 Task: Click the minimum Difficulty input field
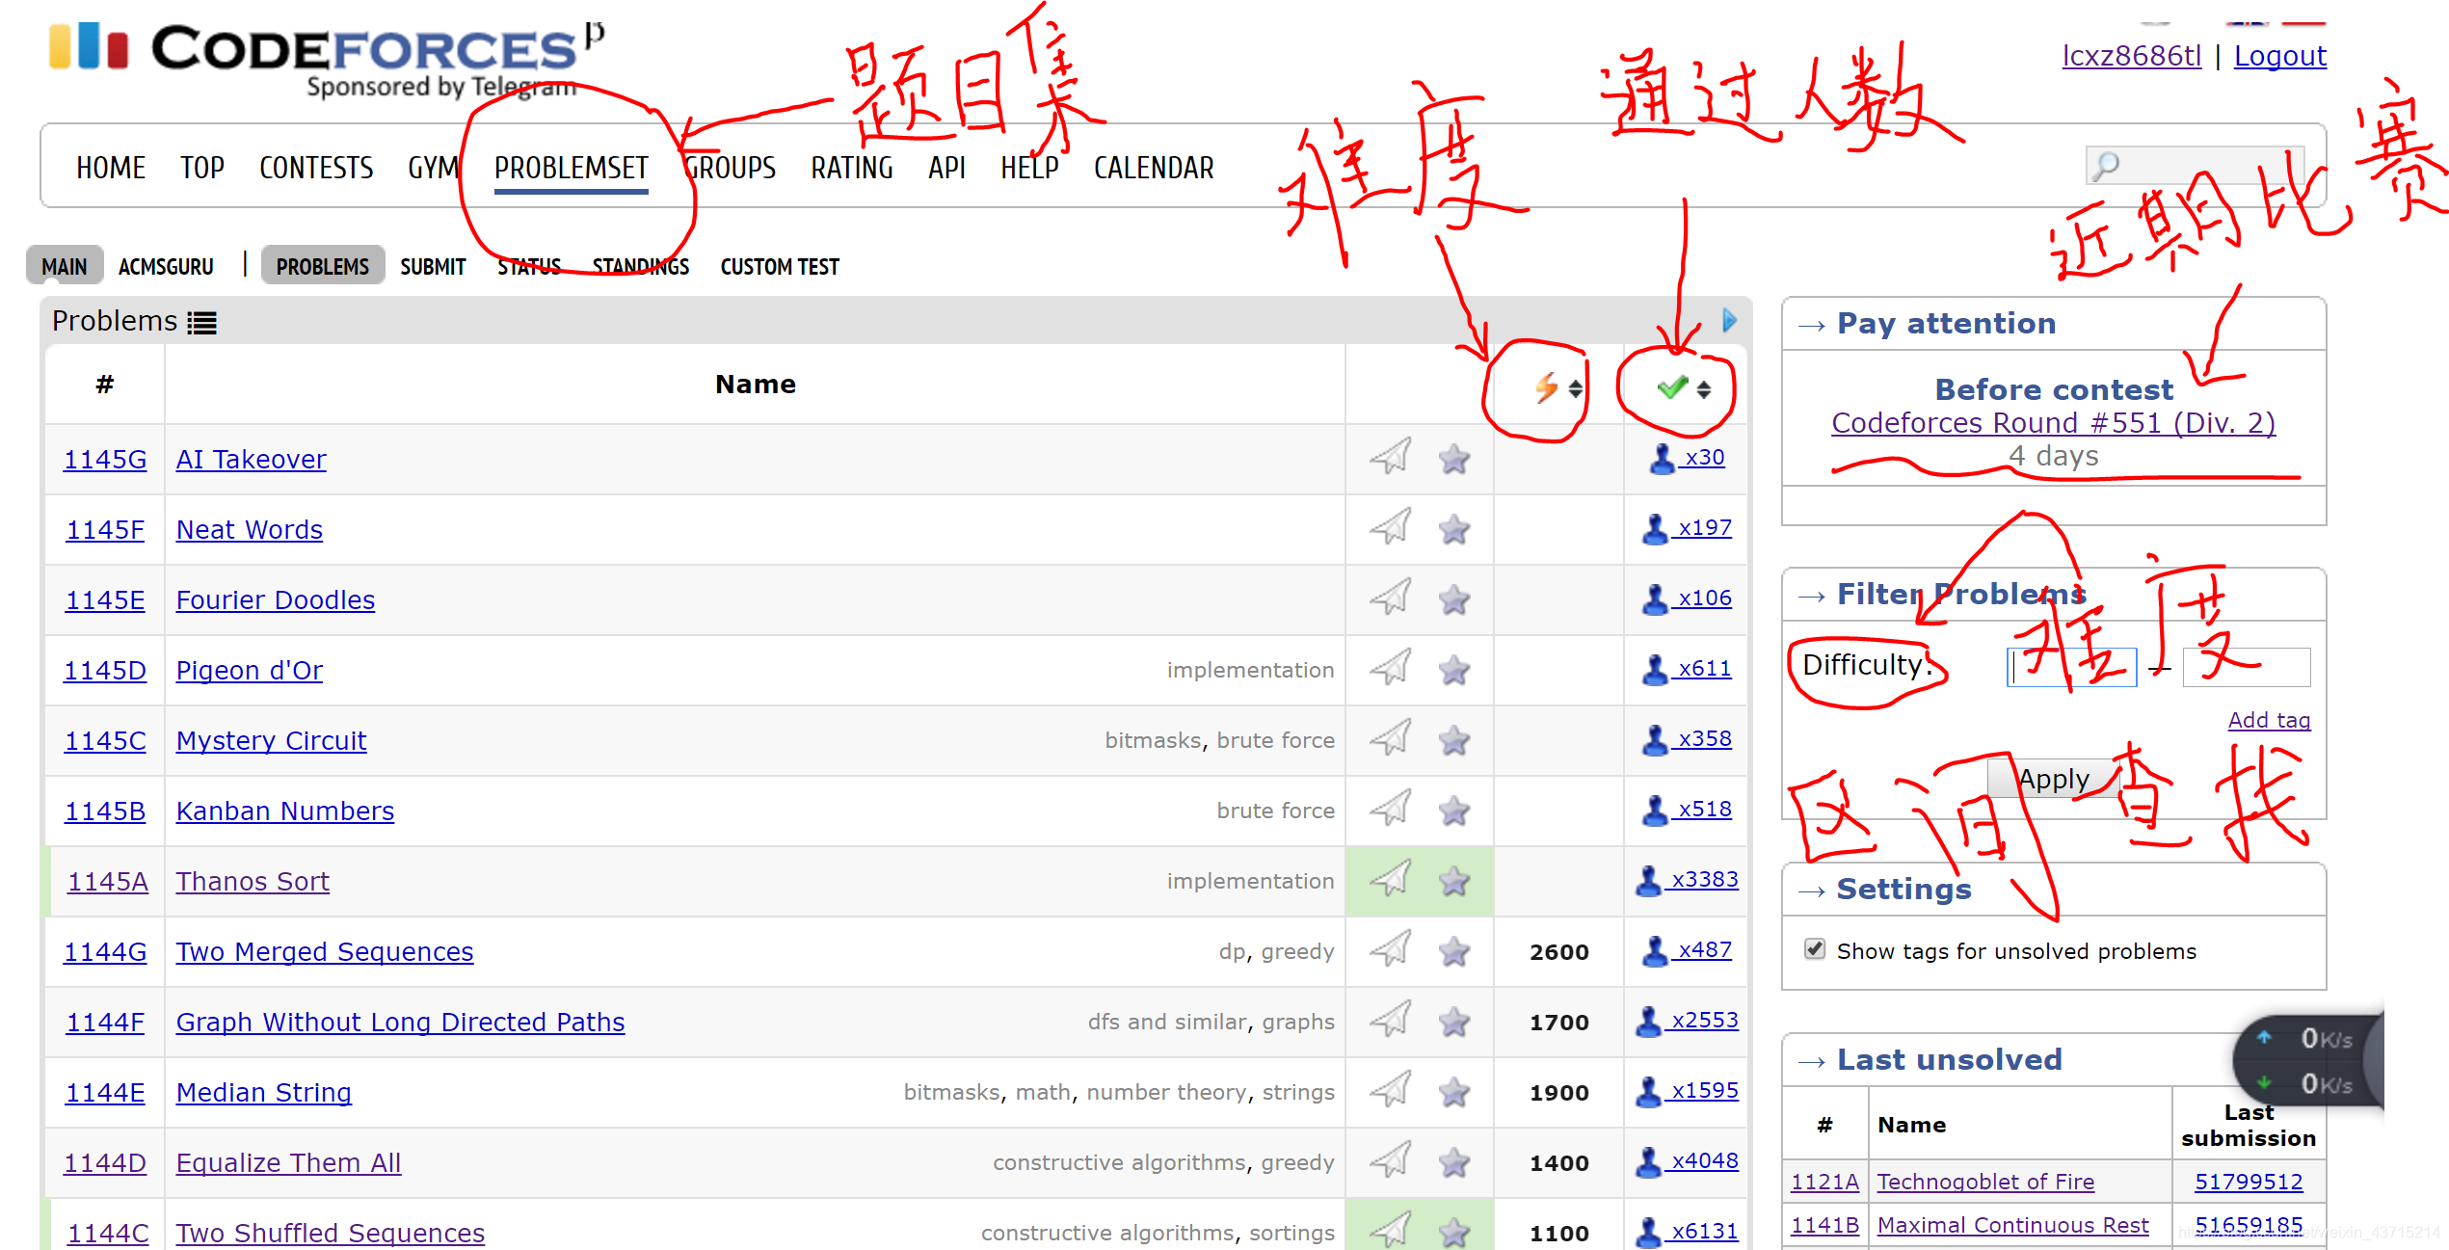pos(2071,667)
